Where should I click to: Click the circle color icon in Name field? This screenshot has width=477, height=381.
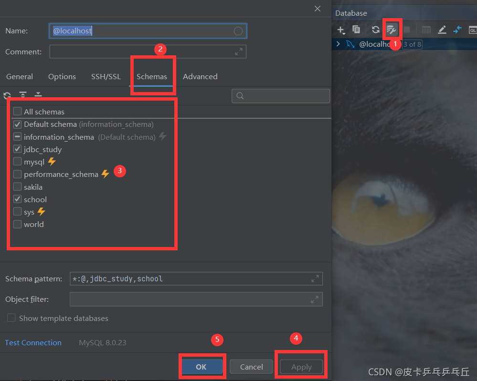pyautogui.click(x=238, y=31)
